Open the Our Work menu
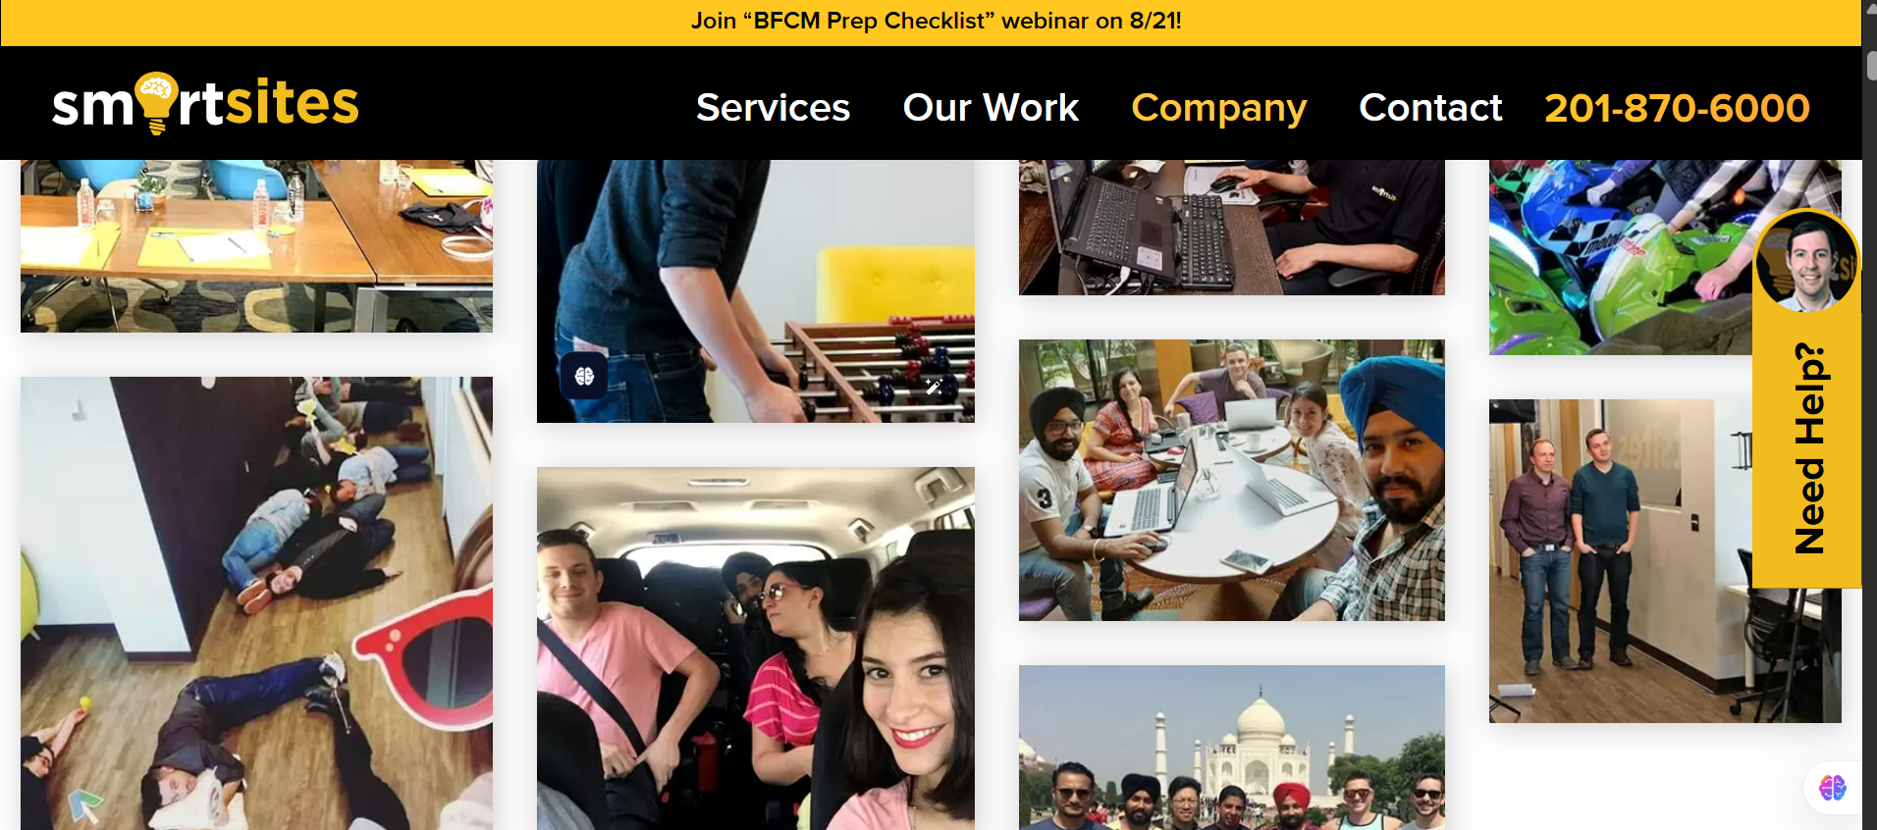Screen dimensions: 1877x830 [x=991, y=107]
